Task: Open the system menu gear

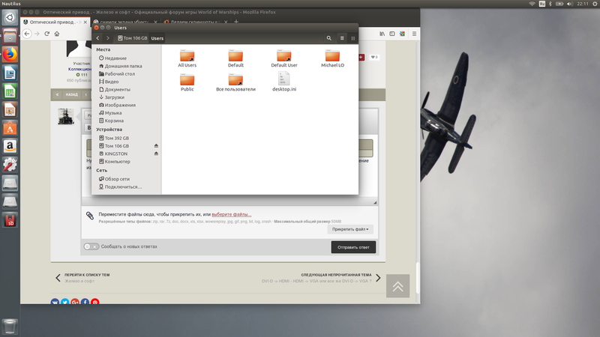Action: 595,4
